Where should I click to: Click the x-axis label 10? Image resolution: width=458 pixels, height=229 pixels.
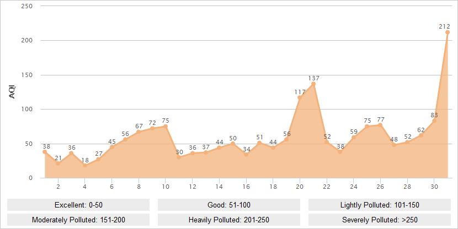166,187
